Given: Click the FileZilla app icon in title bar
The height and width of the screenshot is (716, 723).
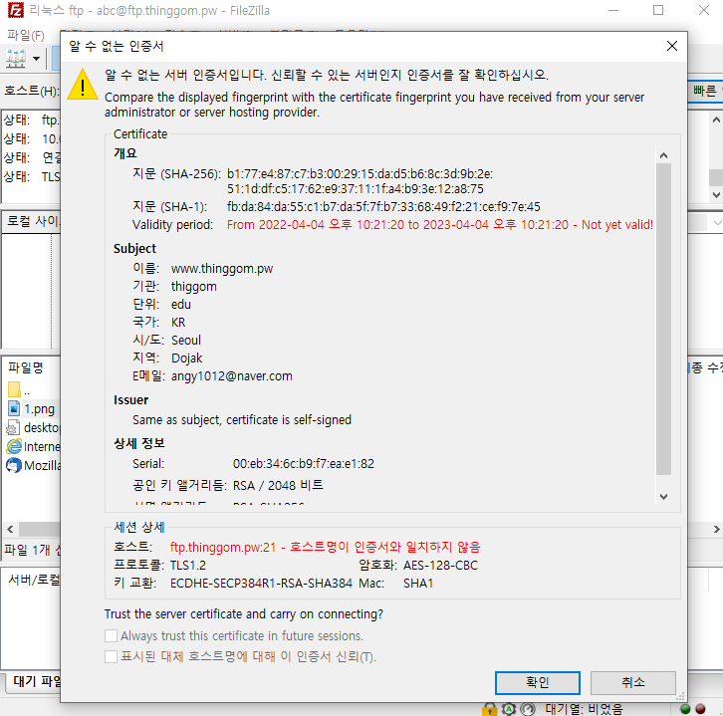Looking at the screenshot, I should click(x=16, y=10).
